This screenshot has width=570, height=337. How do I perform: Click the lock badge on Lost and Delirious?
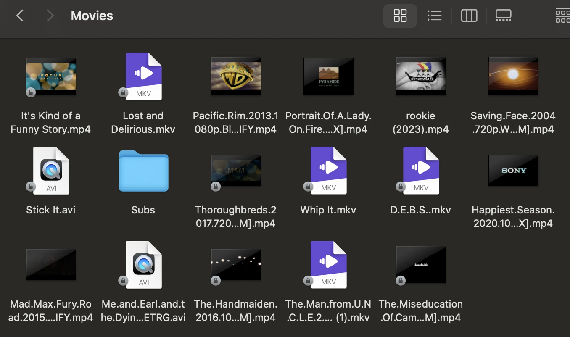[x=122, y=92]
